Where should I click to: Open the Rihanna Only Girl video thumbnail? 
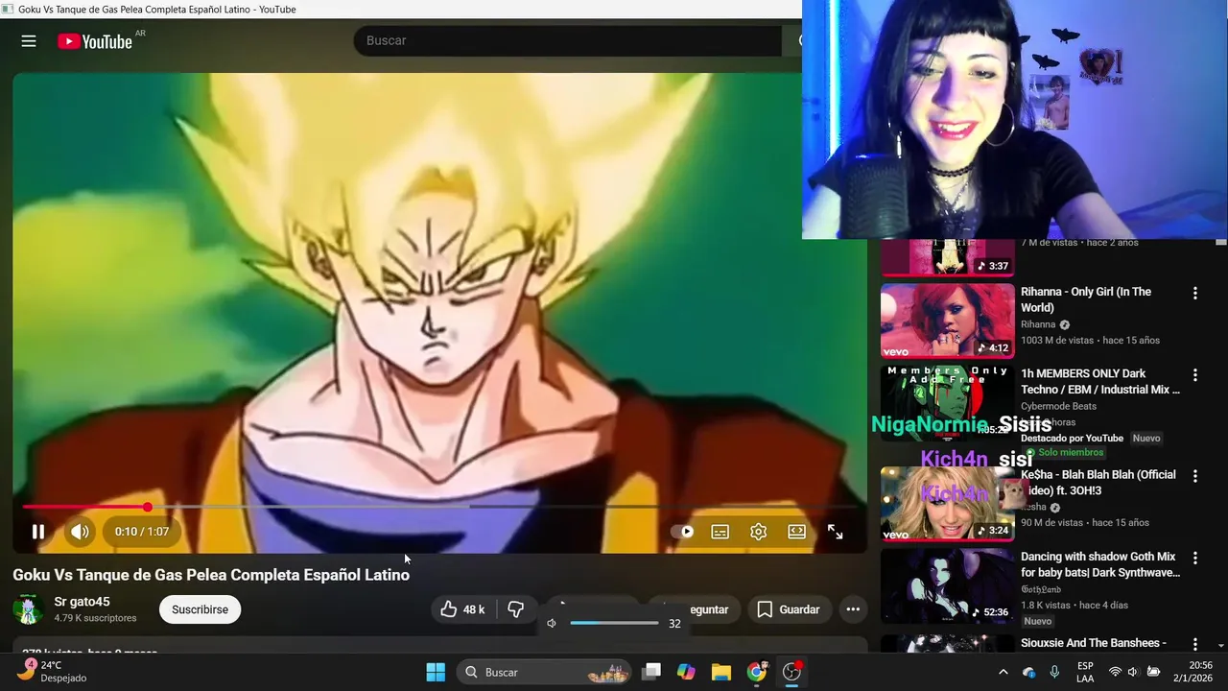[947, 320]
